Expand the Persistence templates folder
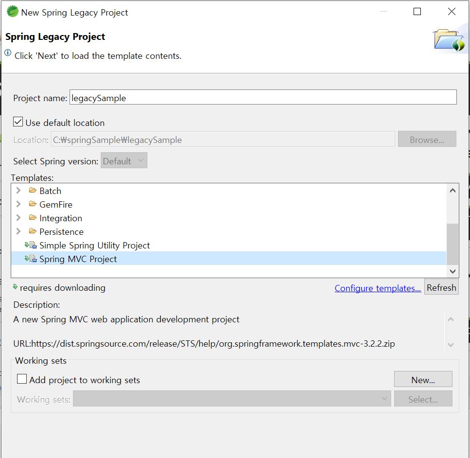The image size is (470, 458). point(18,231)
